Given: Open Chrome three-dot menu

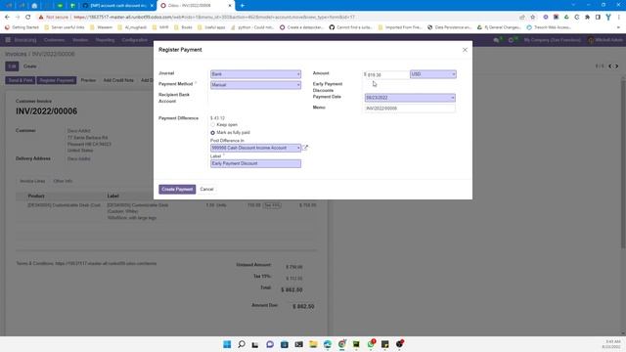Looking at the screenshot, I should tap(619, 18).
